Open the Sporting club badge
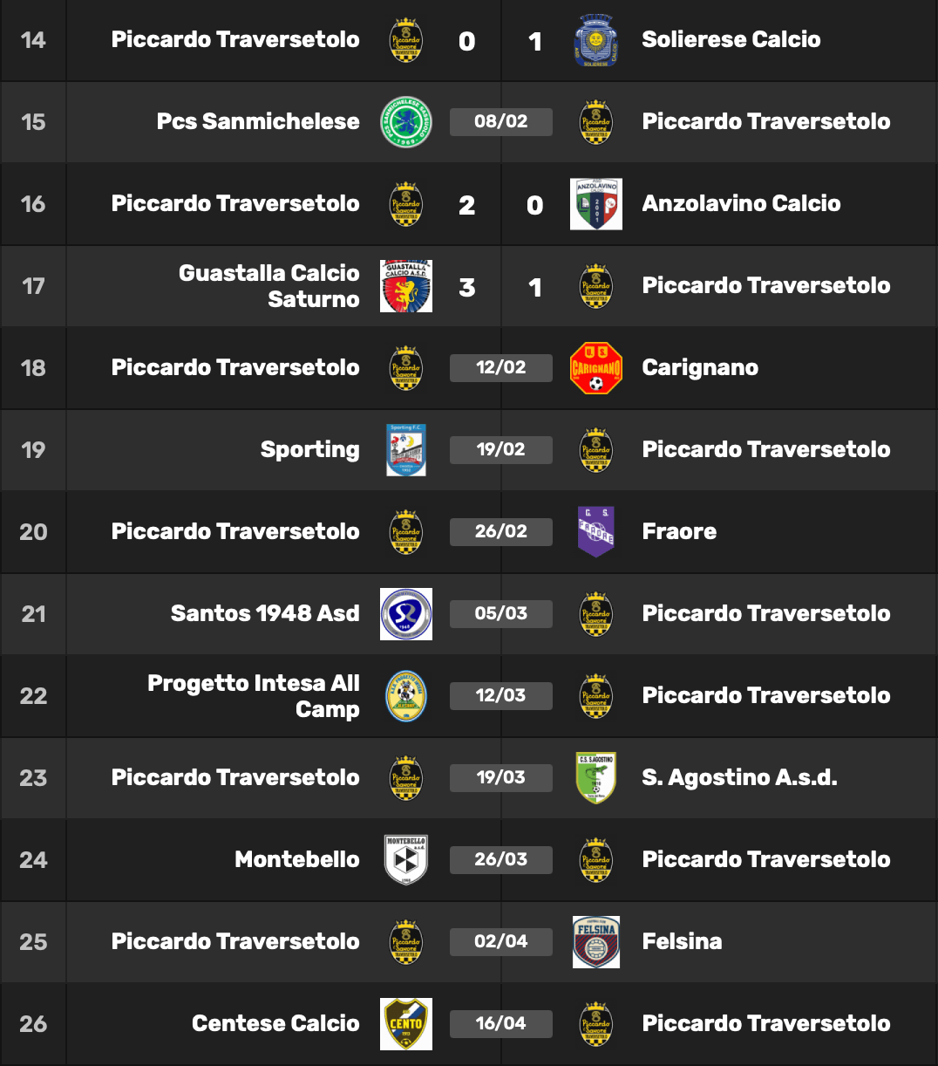 click(x=406, y=450)
